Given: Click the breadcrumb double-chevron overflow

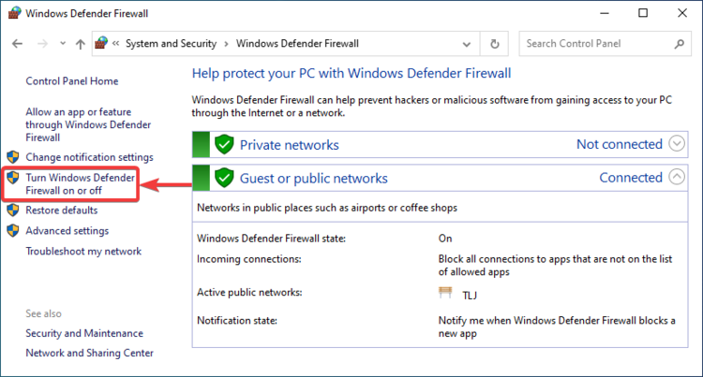Looking at the screenshot, I should point(115,43).
